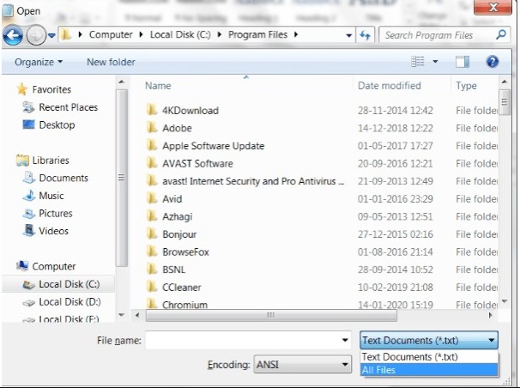Click the blue Back navigation arrow
The image size is (520, 388).
[13, 36]
